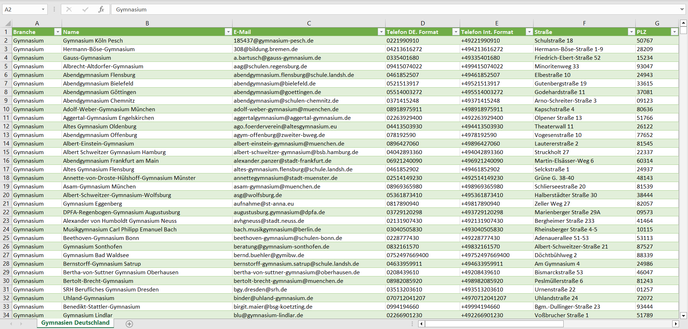688x329 pixels.
Task: Select PLZ cell 93444
Action: pyautogui.click(x=657, y=306)
